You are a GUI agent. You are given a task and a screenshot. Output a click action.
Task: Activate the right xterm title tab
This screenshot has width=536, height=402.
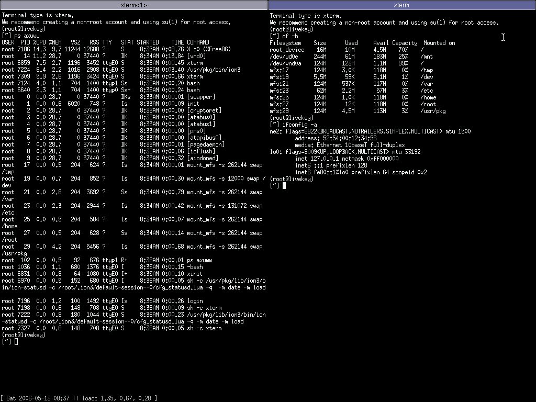pyautogui.click(x=402, y=5)
